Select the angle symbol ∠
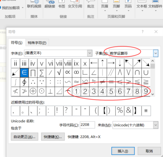163x157 pixels. (x=94, y=73)
